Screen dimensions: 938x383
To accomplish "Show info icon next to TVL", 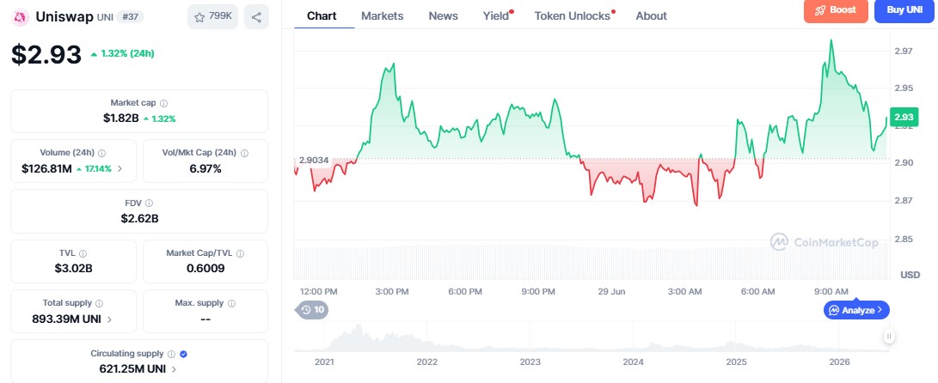I will tap(83, 253).
